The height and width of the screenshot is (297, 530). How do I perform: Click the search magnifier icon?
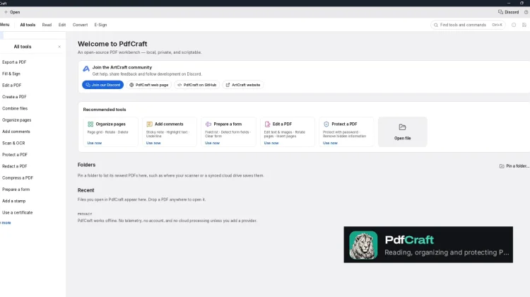click(436, 25)
